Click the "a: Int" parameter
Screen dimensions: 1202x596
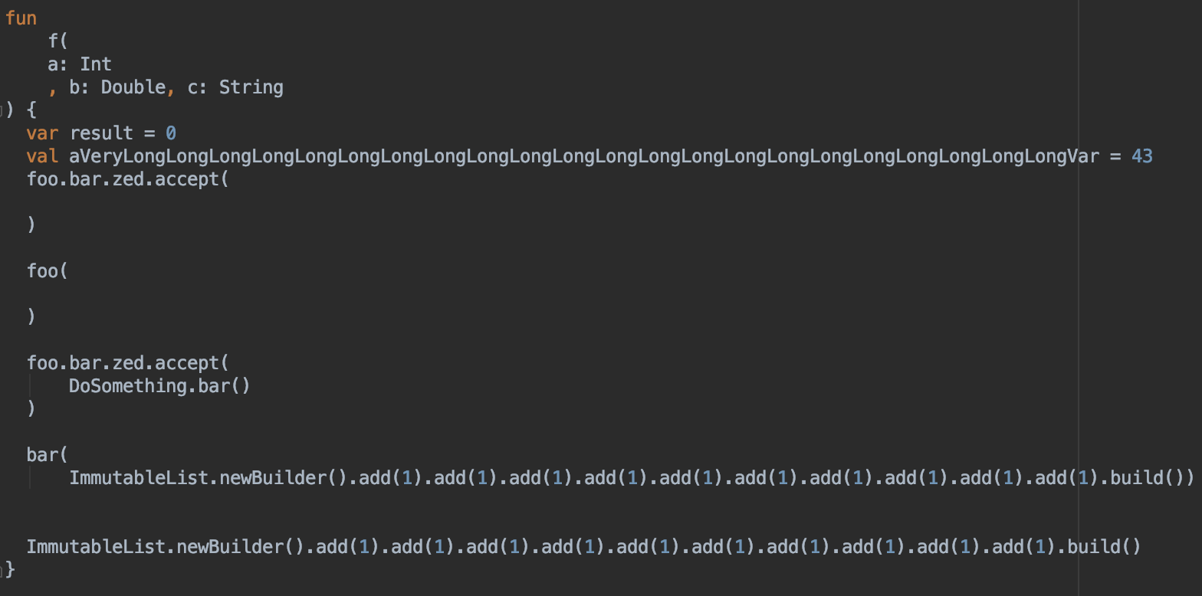(79, 64)
